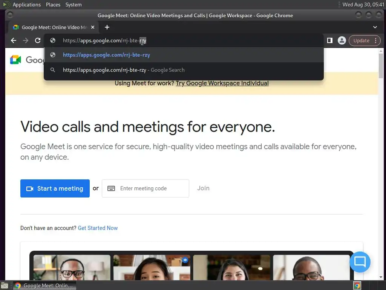
Task: Click the Chrome tray icon
Action: click(x=357, y=285)
